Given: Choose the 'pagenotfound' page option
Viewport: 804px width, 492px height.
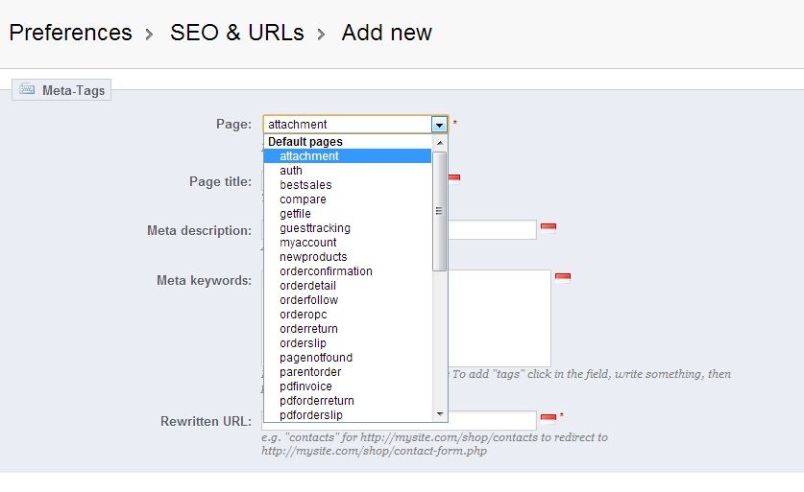Looking at the screenshot, I should coord(316,358).
